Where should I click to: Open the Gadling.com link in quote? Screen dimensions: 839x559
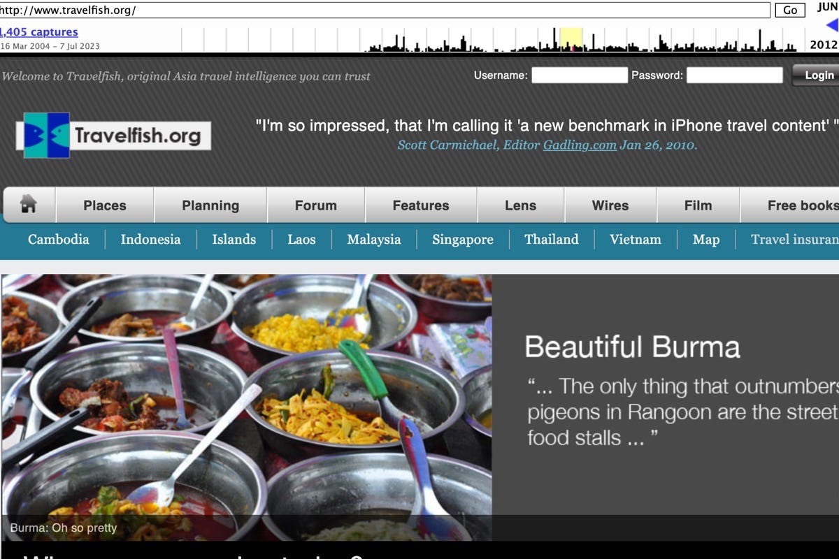[580, 145]
